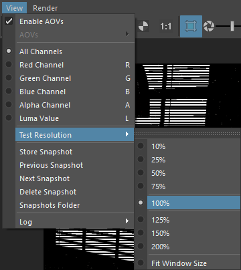Open the Render menu
241x270 pixels.
(x=45, y=8)
